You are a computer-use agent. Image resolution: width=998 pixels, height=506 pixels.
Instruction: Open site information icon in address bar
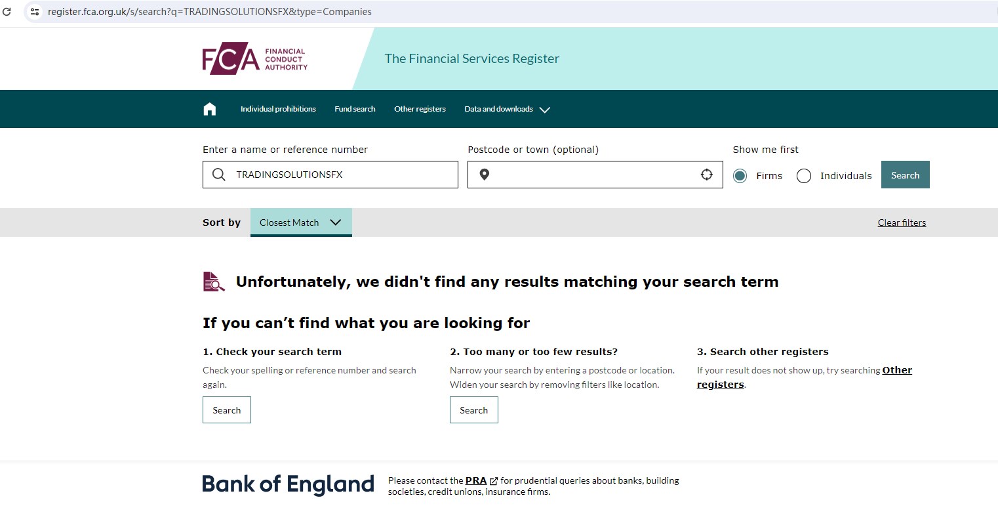35,12
